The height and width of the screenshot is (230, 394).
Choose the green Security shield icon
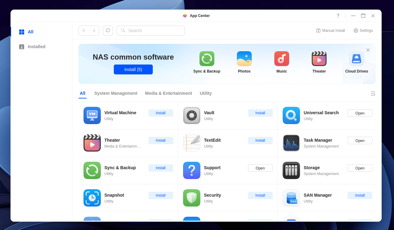pos(191,198)
